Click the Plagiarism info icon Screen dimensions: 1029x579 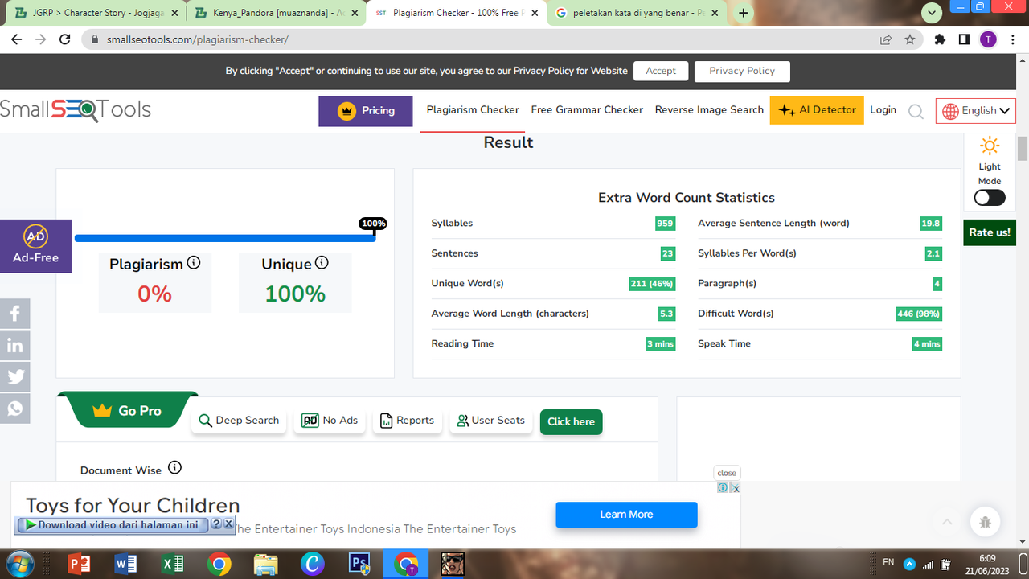coord(194,262)
